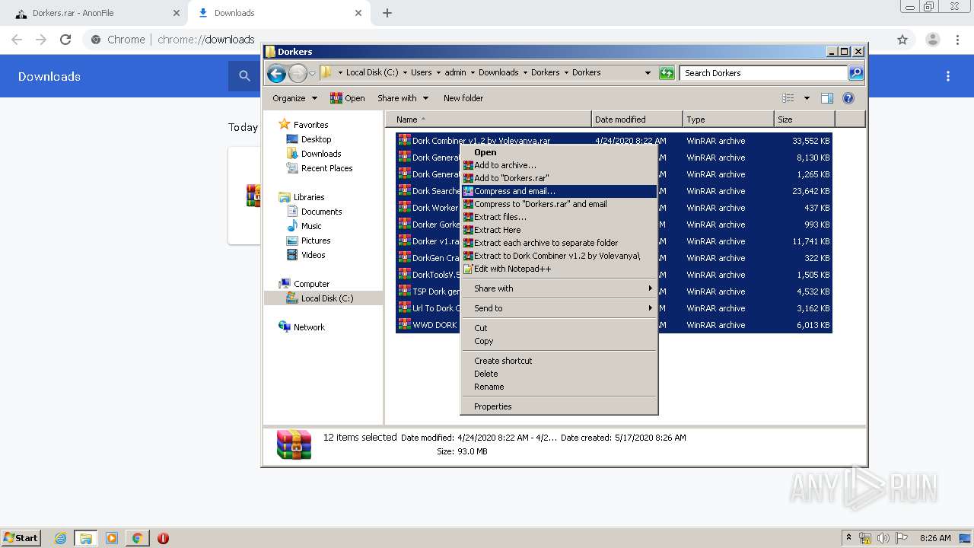Open Downloads page three-dot menu

948,76
